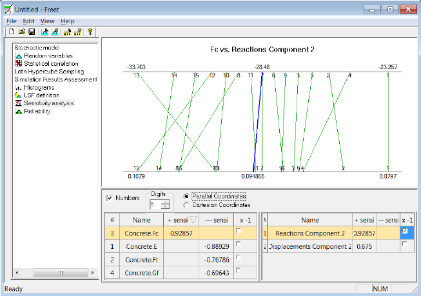Click the Save floppy disk icon

tap(32, 32)
